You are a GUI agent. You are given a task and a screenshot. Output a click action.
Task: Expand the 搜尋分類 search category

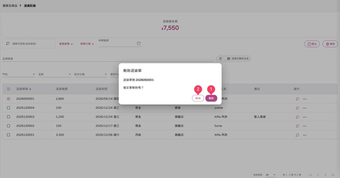click(87, 44)
